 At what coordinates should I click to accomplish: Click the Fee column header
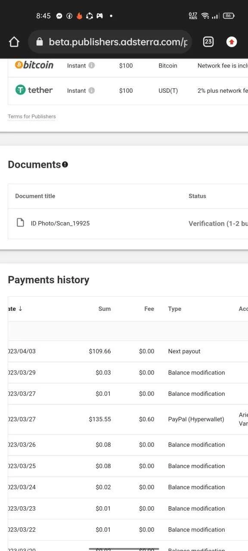tap(149, 309)
